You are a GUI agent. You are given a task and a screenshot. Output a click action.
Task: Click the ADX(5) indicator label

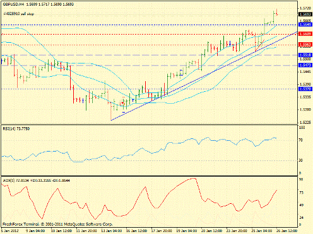pyautogui.click(x=37, y=181)
